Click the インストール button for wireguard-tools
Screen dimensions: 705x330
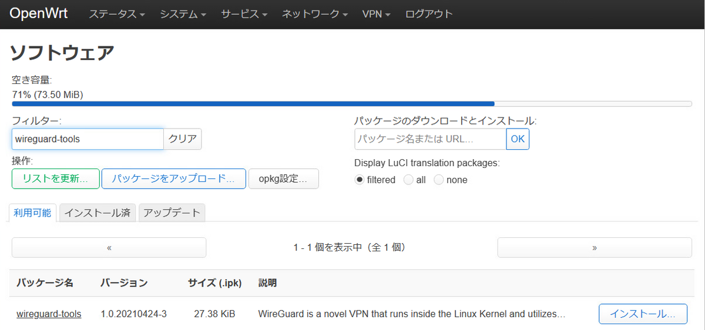point(643,314)
